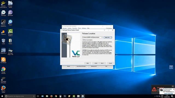Viewport: 175px width, 98px height.
Task: Show hidden system tray icons
Action: (x=155, y=96)
